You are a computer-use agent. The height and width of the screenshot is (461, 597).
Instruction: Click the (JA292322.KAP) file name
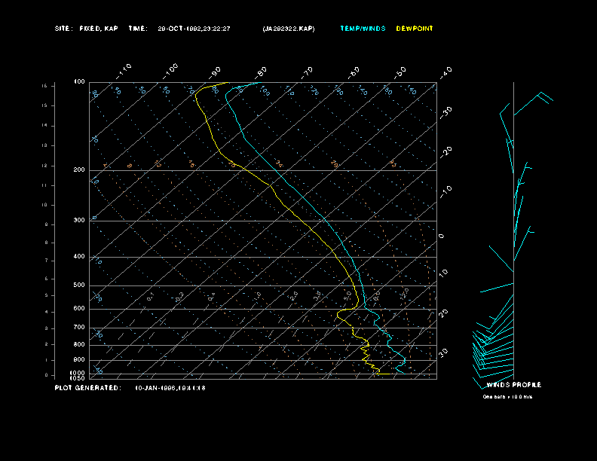pos(289,29)
